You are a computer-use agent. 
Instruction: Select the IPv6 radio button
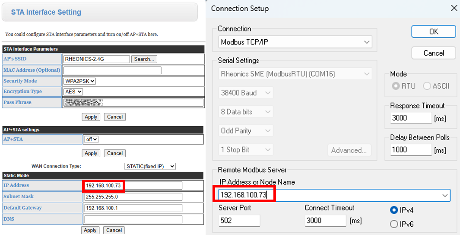coord(394,224)
